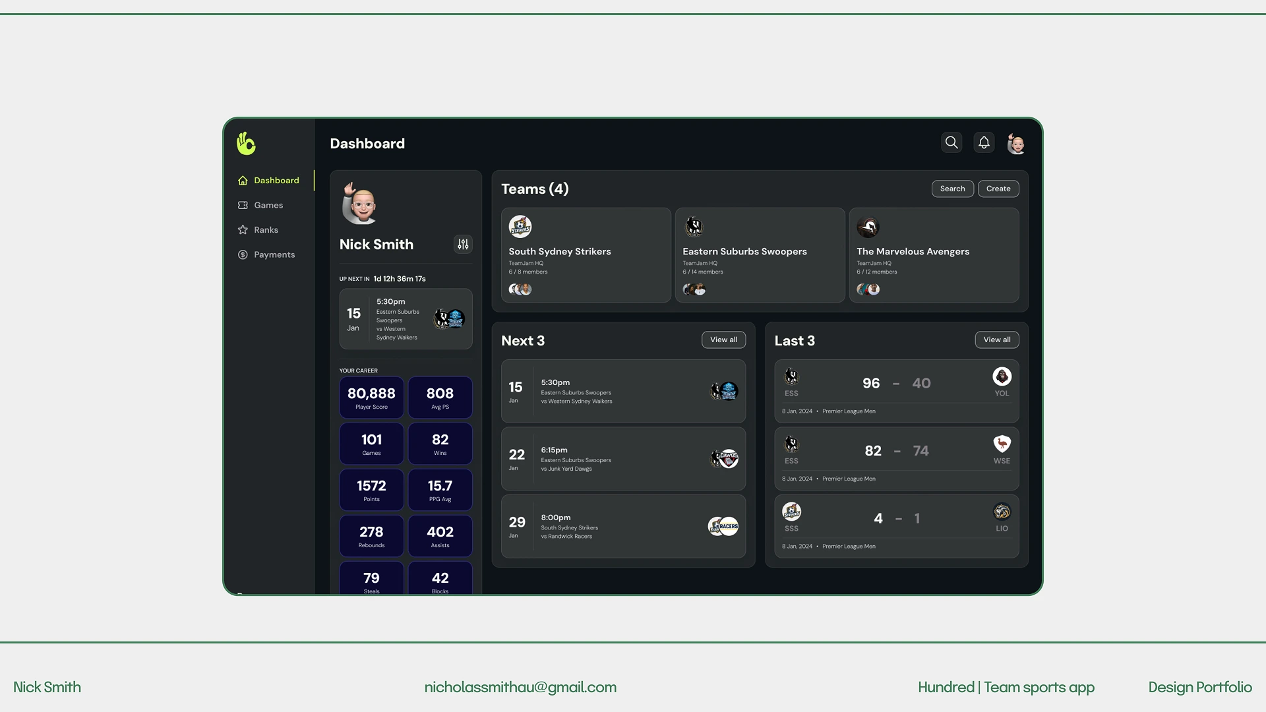Click View all in Next 3
The width and height of the screenshot is (1266, 712).
point(723,340)
